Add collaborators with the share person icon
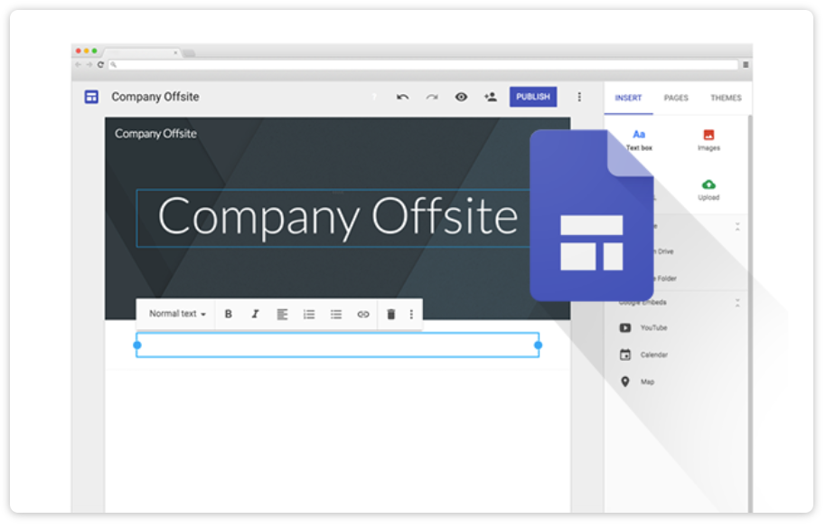Screen dimensions: 826x529 click(x=490, y=98)
